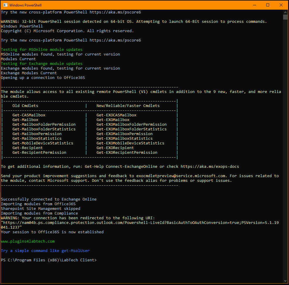The image size is (289, 285).
Task: Click the Get-MailboxFolderPermission entry
Action: pos(44,125)
